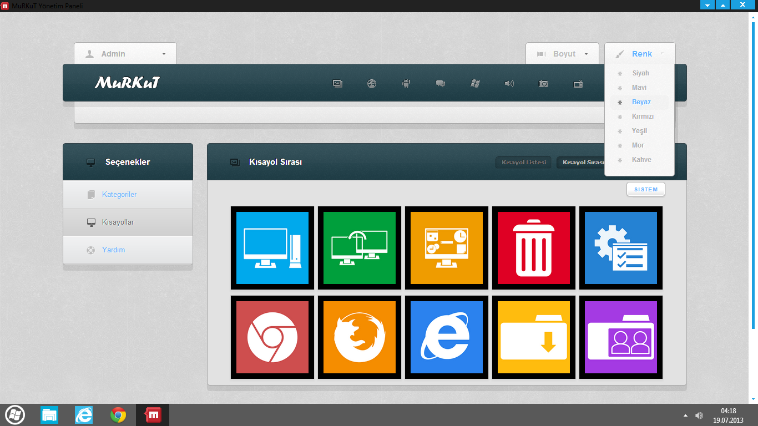Open Yardım in the sidebar
The width and height of the screenshot is (758, 426).
tap(128, 250)
